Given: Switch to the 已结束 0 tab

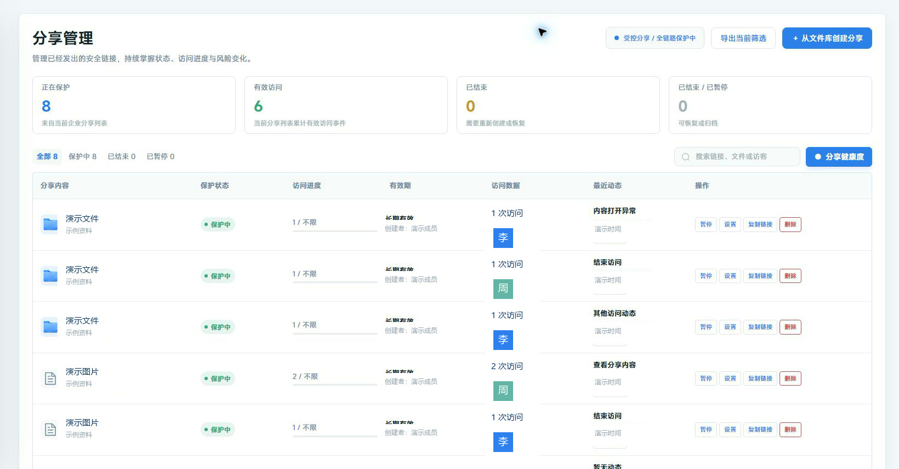Looking at the screenshot, I should (x=122, y=156).
